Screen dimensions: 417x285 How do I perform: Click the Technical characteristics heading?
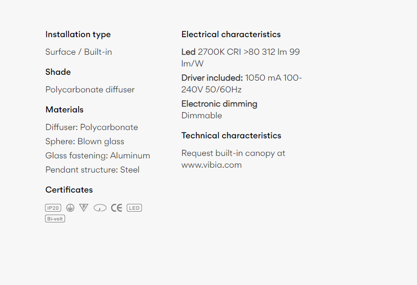(231, 135)
